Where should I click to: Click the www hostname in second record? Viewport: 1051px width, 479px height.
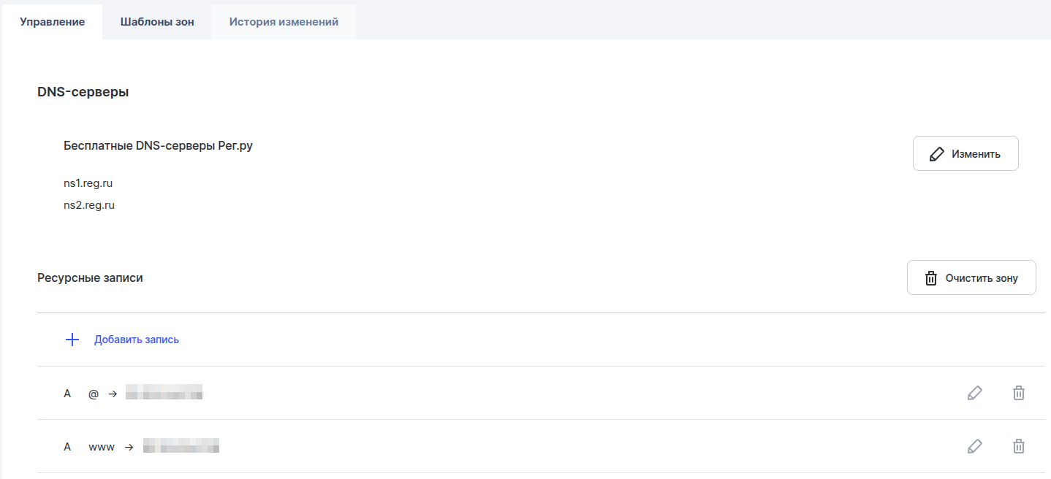point(102,447)
